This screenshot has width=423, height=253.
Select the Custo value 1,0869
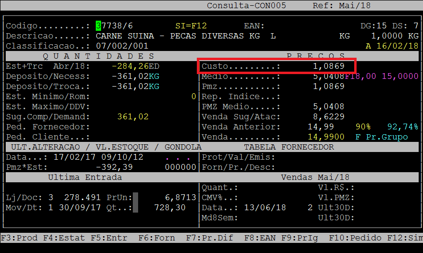pyautogui.click(x=329, y=66)
